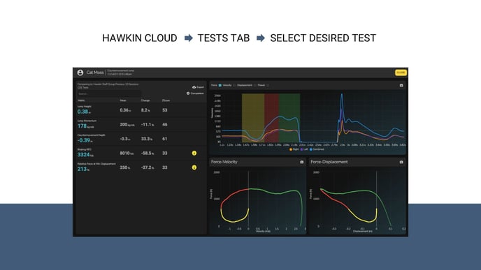Click the ZScore value 53
Image resolution: width=481 pixels, height=270 pixels.
165,110
